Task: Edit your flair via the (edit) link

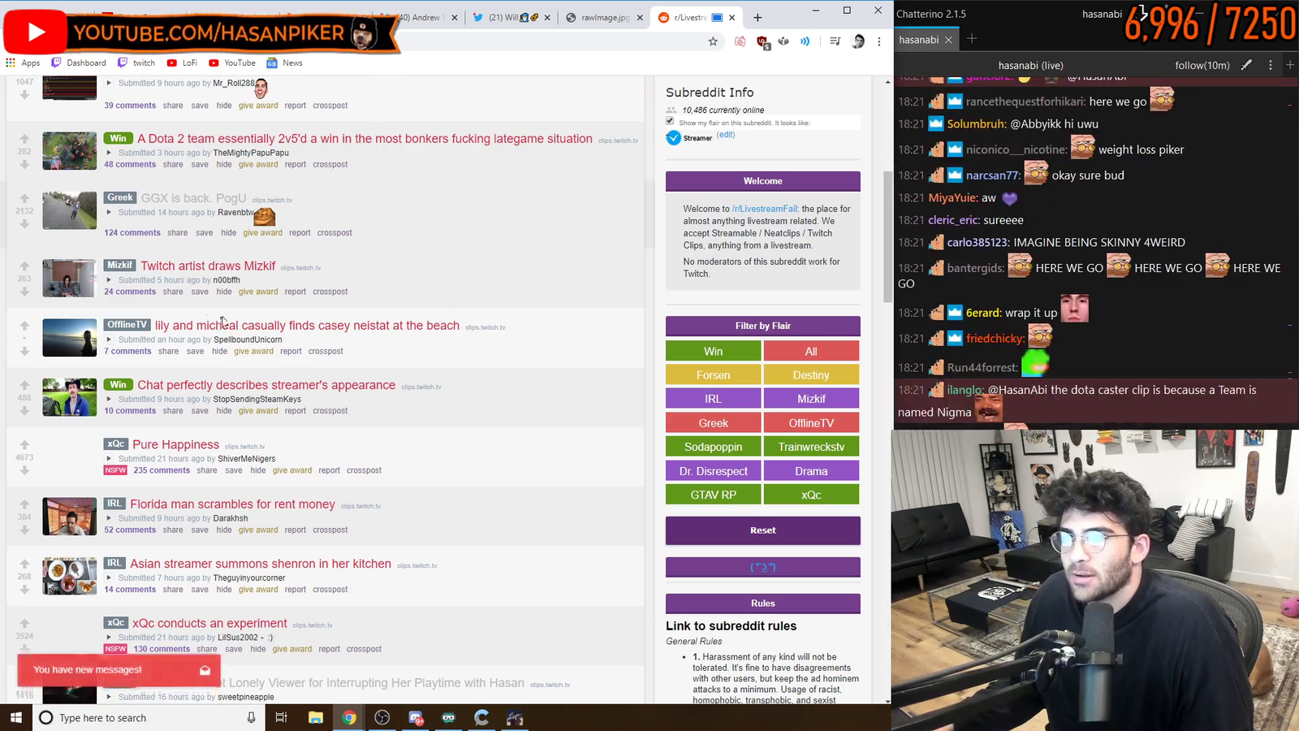Action: 726,135
